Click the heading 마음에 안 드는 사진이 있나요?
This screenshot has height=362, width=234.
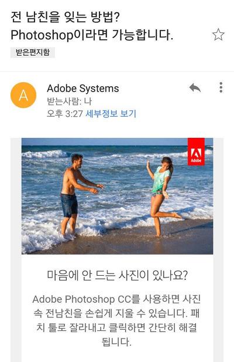pos(118,275)
